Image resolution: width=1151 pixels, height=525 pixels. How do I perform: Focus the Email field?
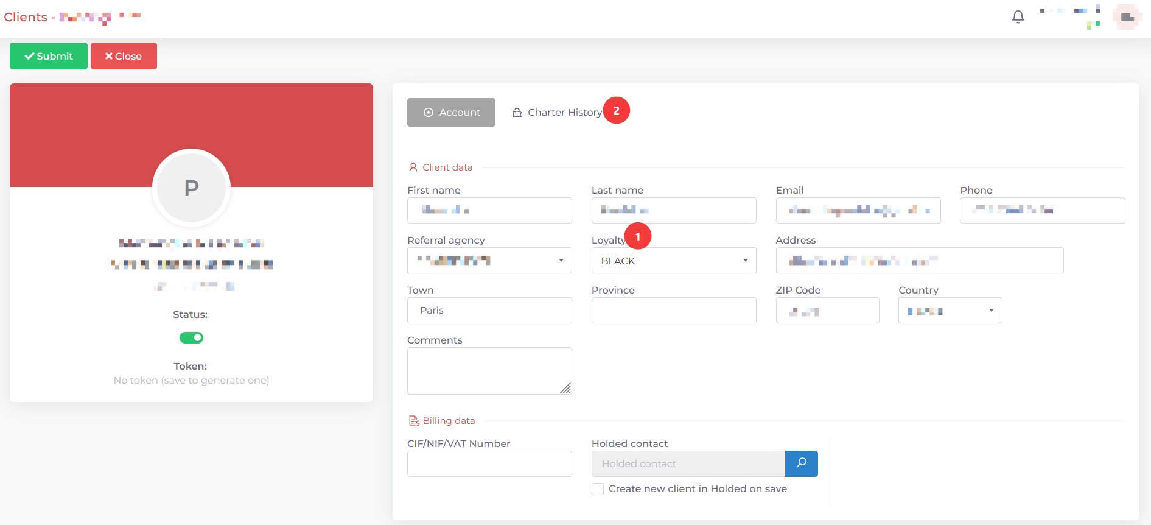click(858, 210)
